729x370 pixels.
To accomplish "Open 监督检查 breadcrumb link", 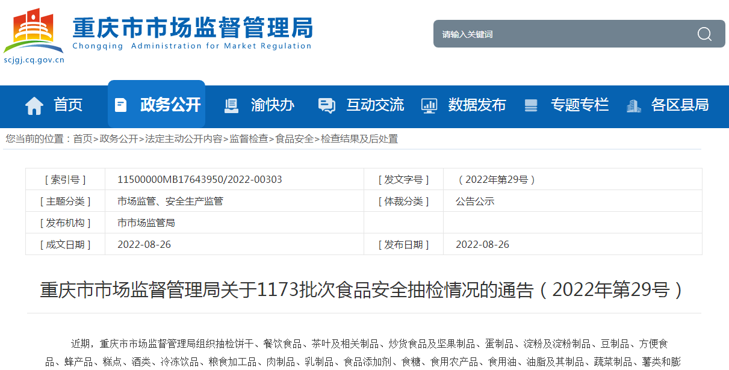I will pyautogui.click(x=249, y=139).
